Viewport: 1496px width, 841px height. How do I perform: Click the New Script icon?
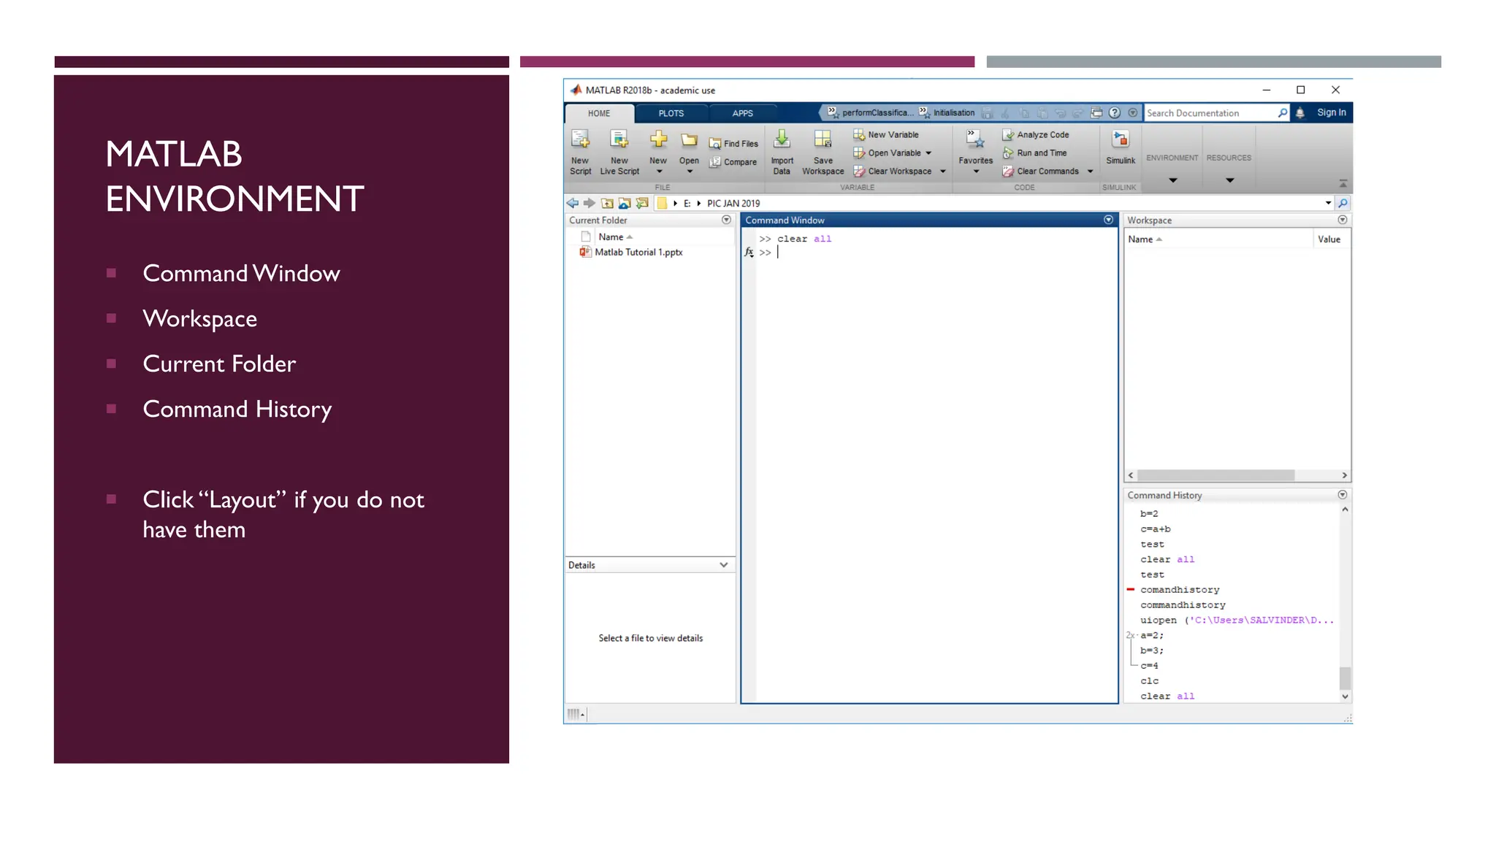point(581,139)
